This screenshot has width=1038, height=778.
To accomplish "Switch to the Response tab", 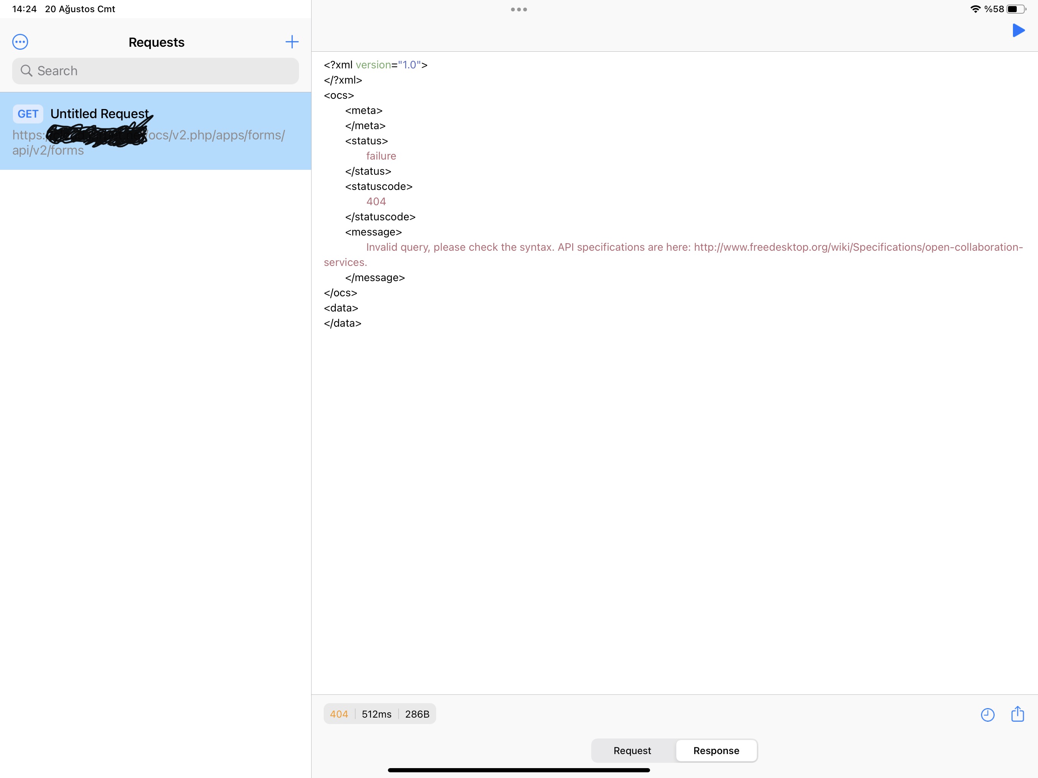I will point(716,751).
